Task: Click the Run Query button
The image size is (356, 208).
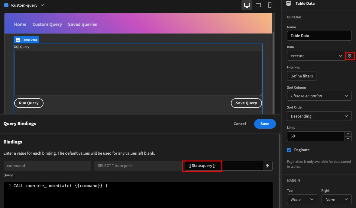Action: (x=29, y=103)
